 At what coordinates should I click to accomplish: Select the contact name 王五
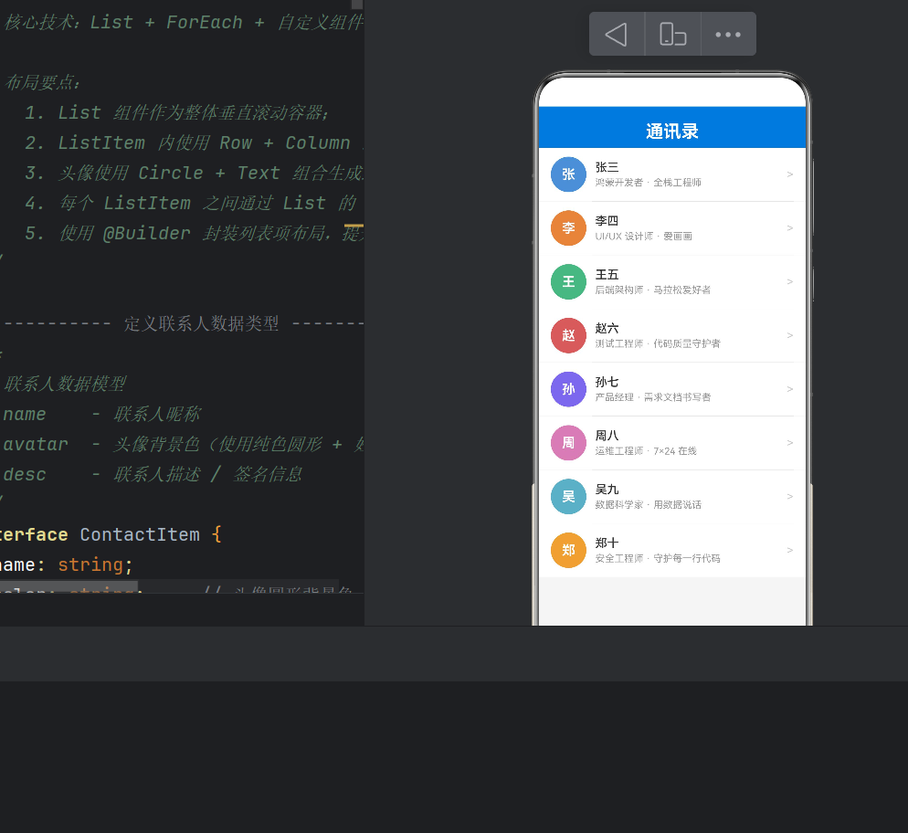(607, 274)
